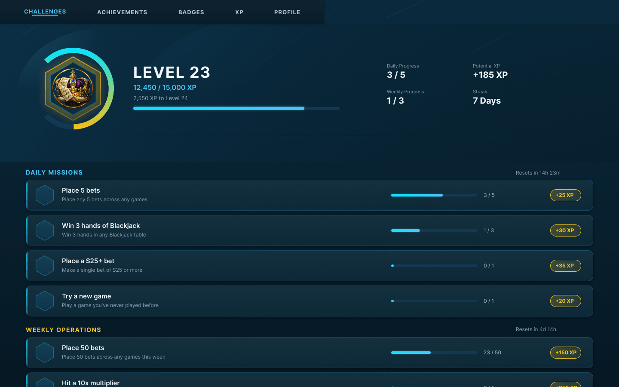Viewport: 619px width, 387px height.
Task: Select the +35 XP reward badge
Action: click(565, 266)
